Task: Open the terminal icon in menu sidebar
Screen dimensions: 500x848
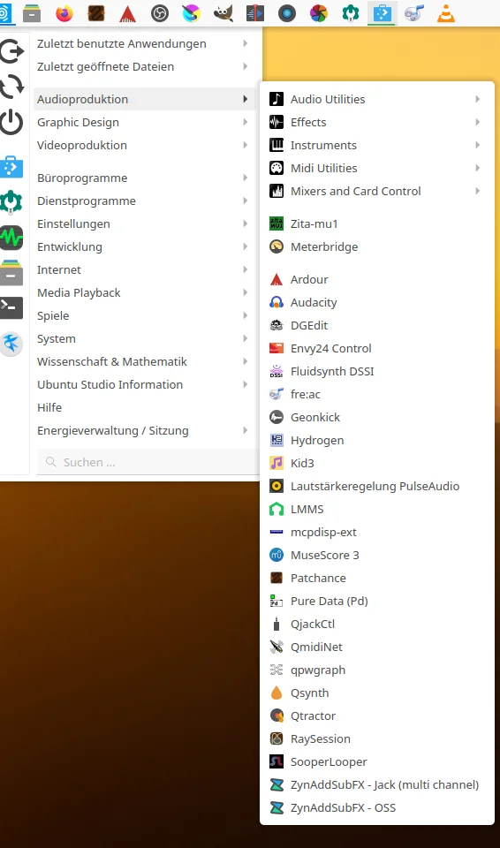Action: pos(11,307)
